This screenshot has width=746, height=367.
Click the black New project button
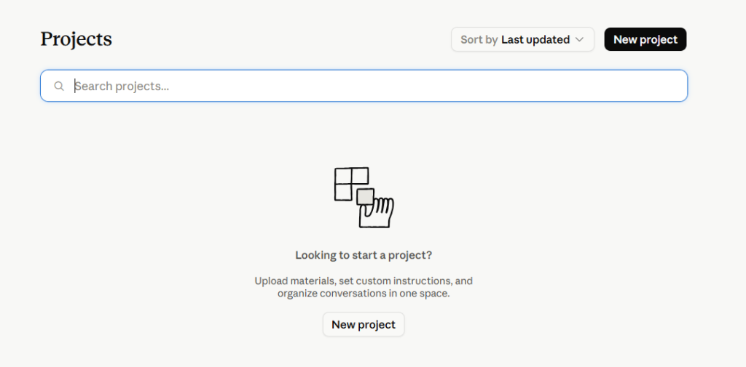point(645,39)
